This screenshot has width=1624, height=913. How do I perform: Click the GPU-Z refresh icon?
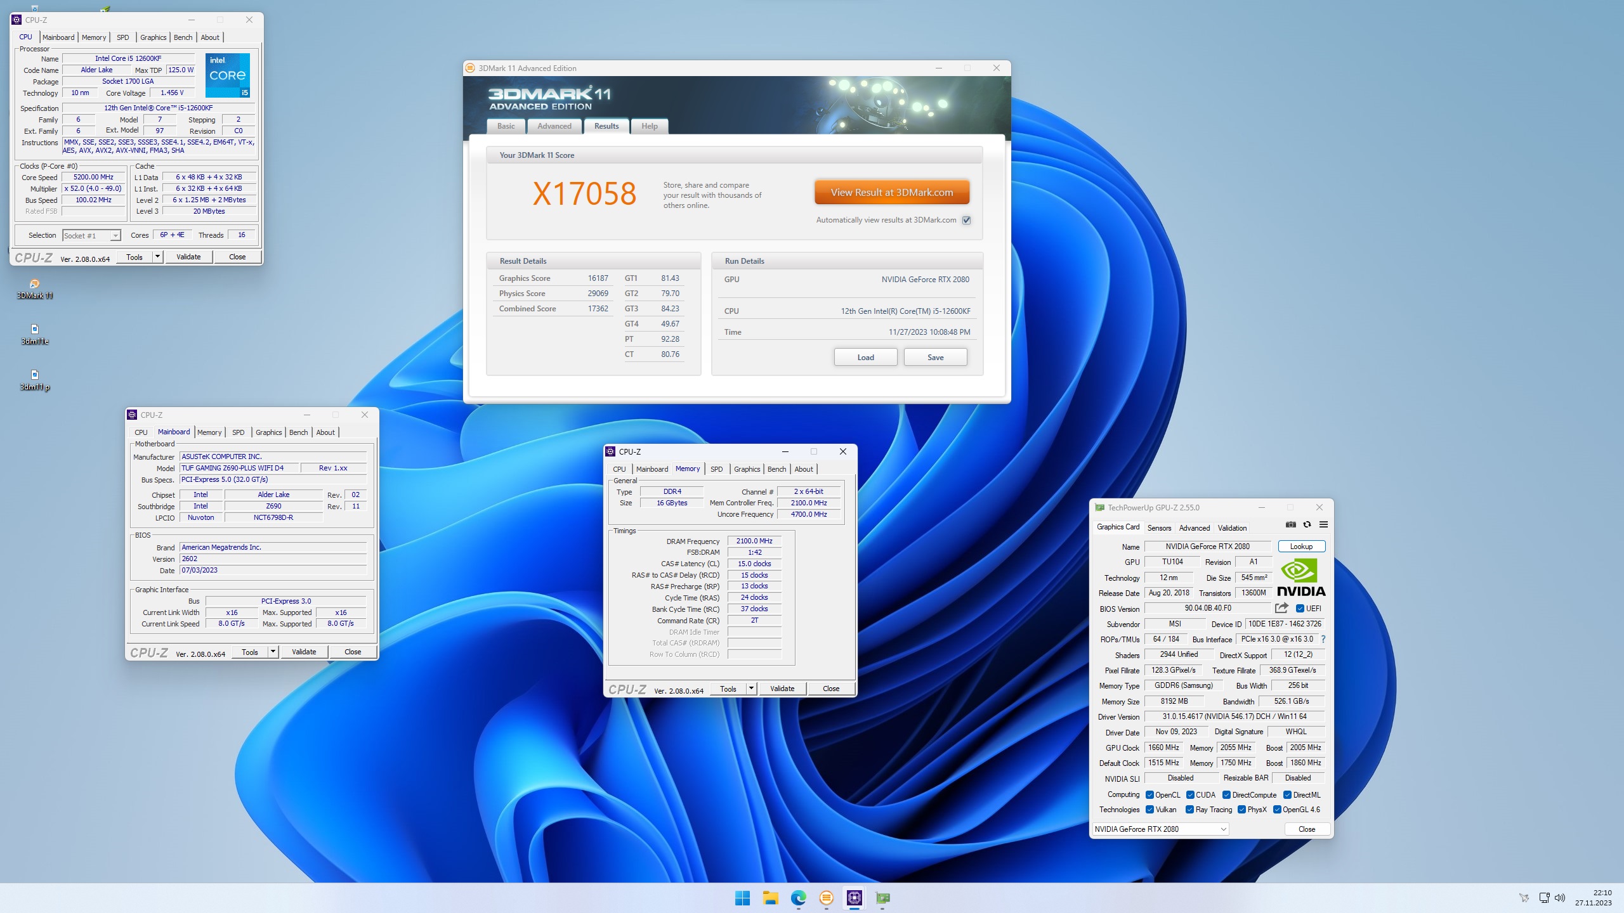(x=1307, y=524)
